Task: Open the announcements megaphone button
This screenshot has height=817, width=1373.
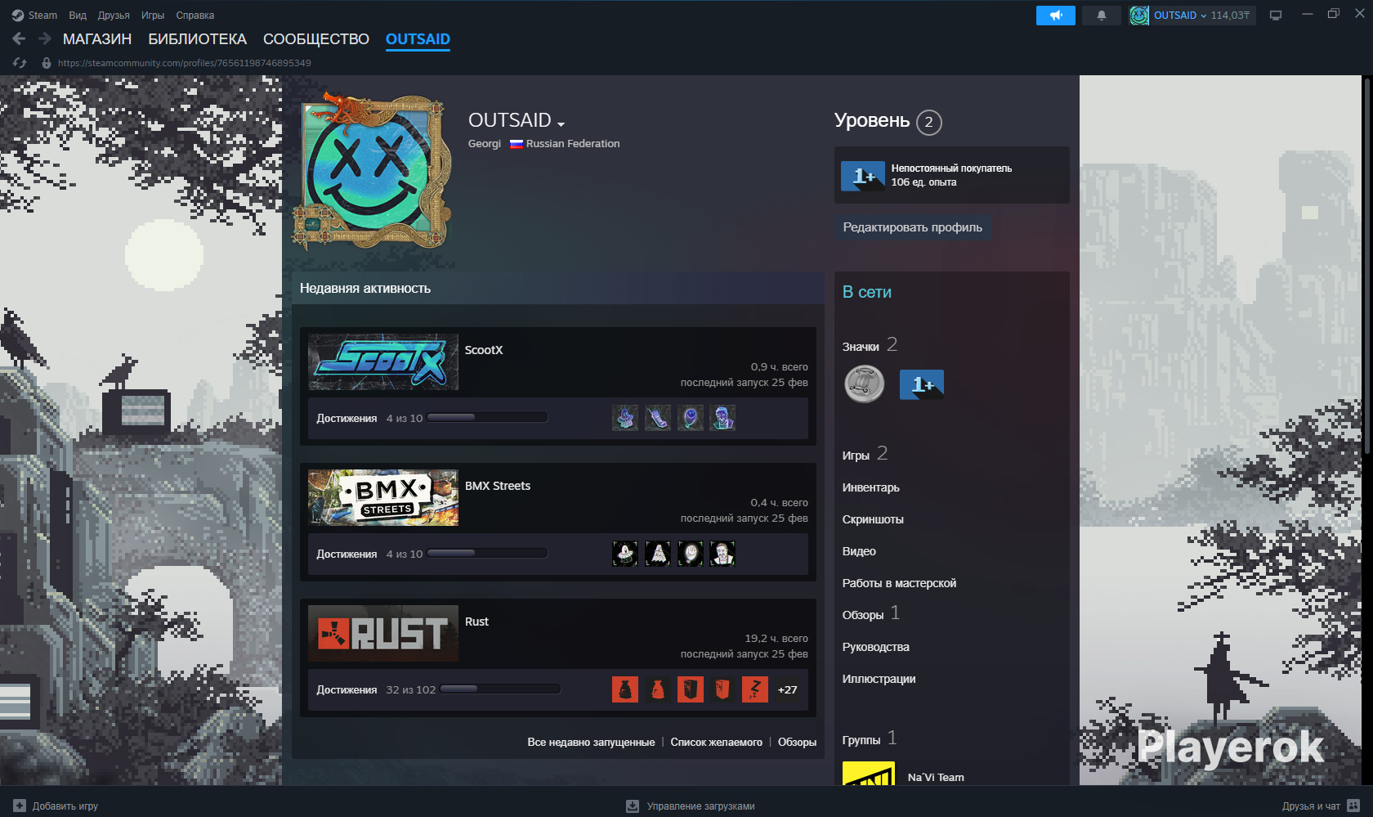Action: click(1056, 16)
